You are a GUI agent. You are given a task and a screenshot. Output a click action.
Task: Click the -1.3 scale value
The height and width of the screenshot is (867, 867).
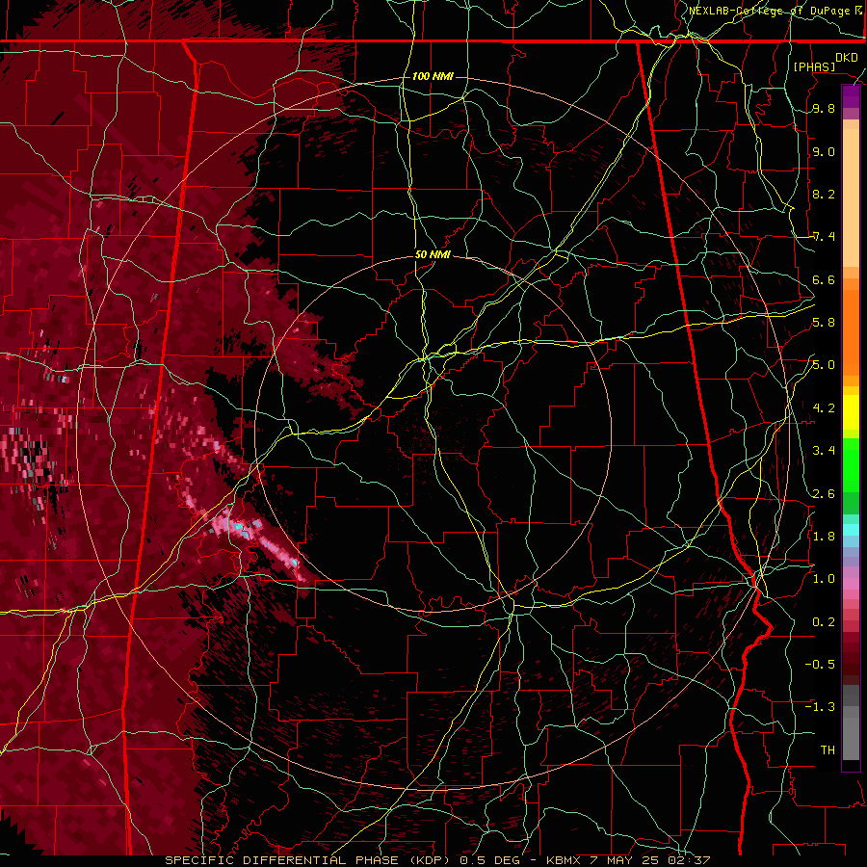click(x=820, y=707)
